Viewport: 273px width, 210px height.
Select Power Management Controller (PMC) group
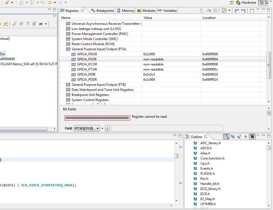coord(97,34)
